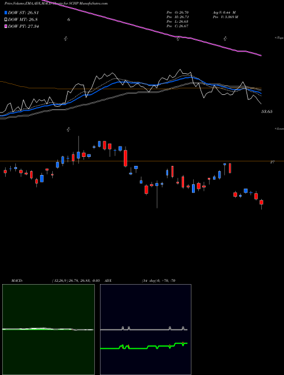Image resolution: width=284 pixels, height=375 pixels.
Task: Click the 'Avg V: 6.44 M' volume text
Action: click(225, 13)
